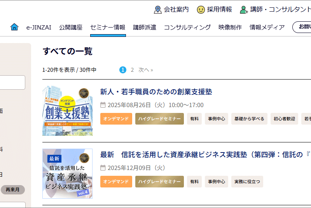The width and height of the screenshot is (311, 208).
Task: Open 最新 信託を活用した資産承継ビジネス実践塾 title
Action: (206, 154)
